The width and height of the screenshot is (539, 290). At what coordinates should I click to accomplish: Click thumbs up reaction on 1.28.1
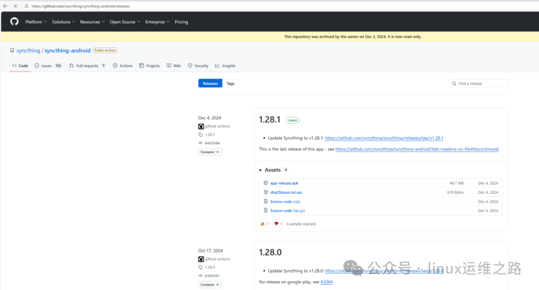point(265,224)
